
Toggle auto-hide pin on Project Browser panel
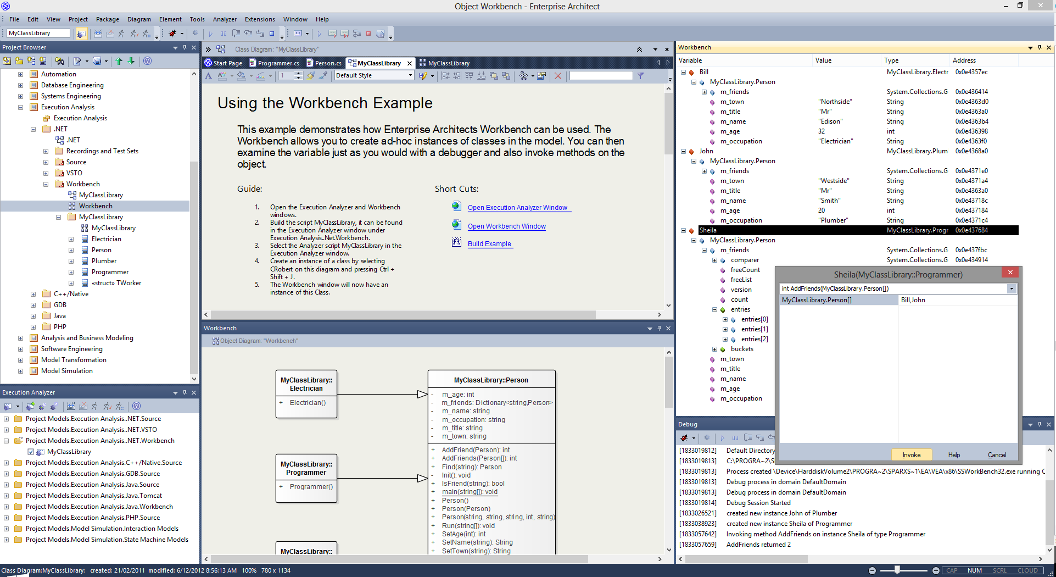coord(185,48)
